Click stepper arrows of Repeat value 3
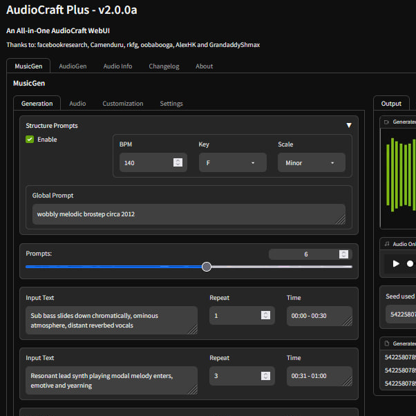 click(265, 376)
